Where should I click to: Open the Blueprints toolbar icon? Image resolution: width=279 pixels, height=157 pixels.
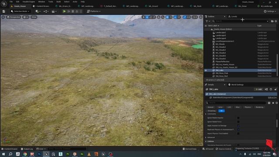46,11
